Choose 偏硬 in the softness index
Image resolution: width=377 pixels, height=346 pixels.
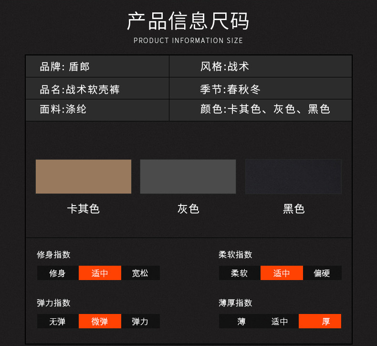[x=322, y=273]
